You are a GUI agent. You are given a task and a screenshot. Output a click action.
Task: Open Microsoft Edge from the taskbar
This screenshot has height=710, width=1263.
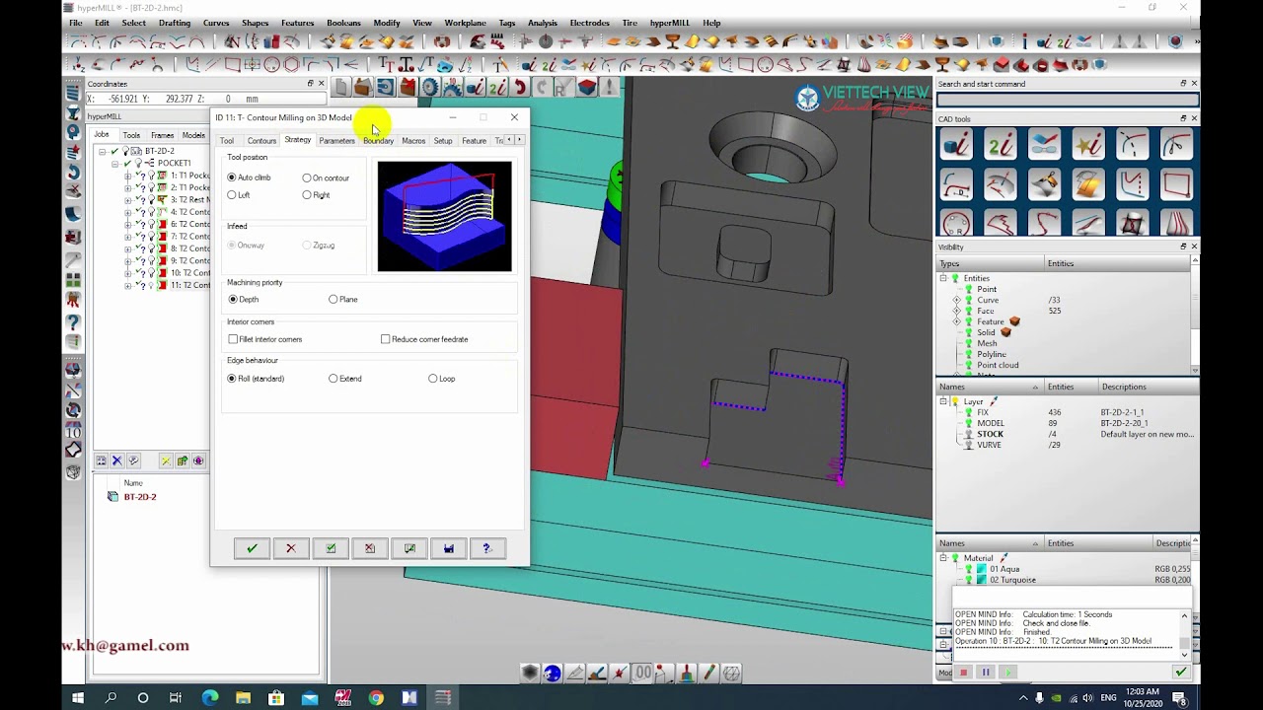point(209,698)
